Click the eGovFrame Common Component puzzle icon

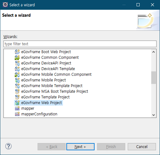17,58
